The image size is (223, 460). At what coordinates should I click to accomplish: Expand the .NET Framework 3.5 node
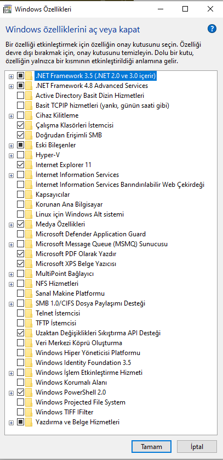point(11,76)
